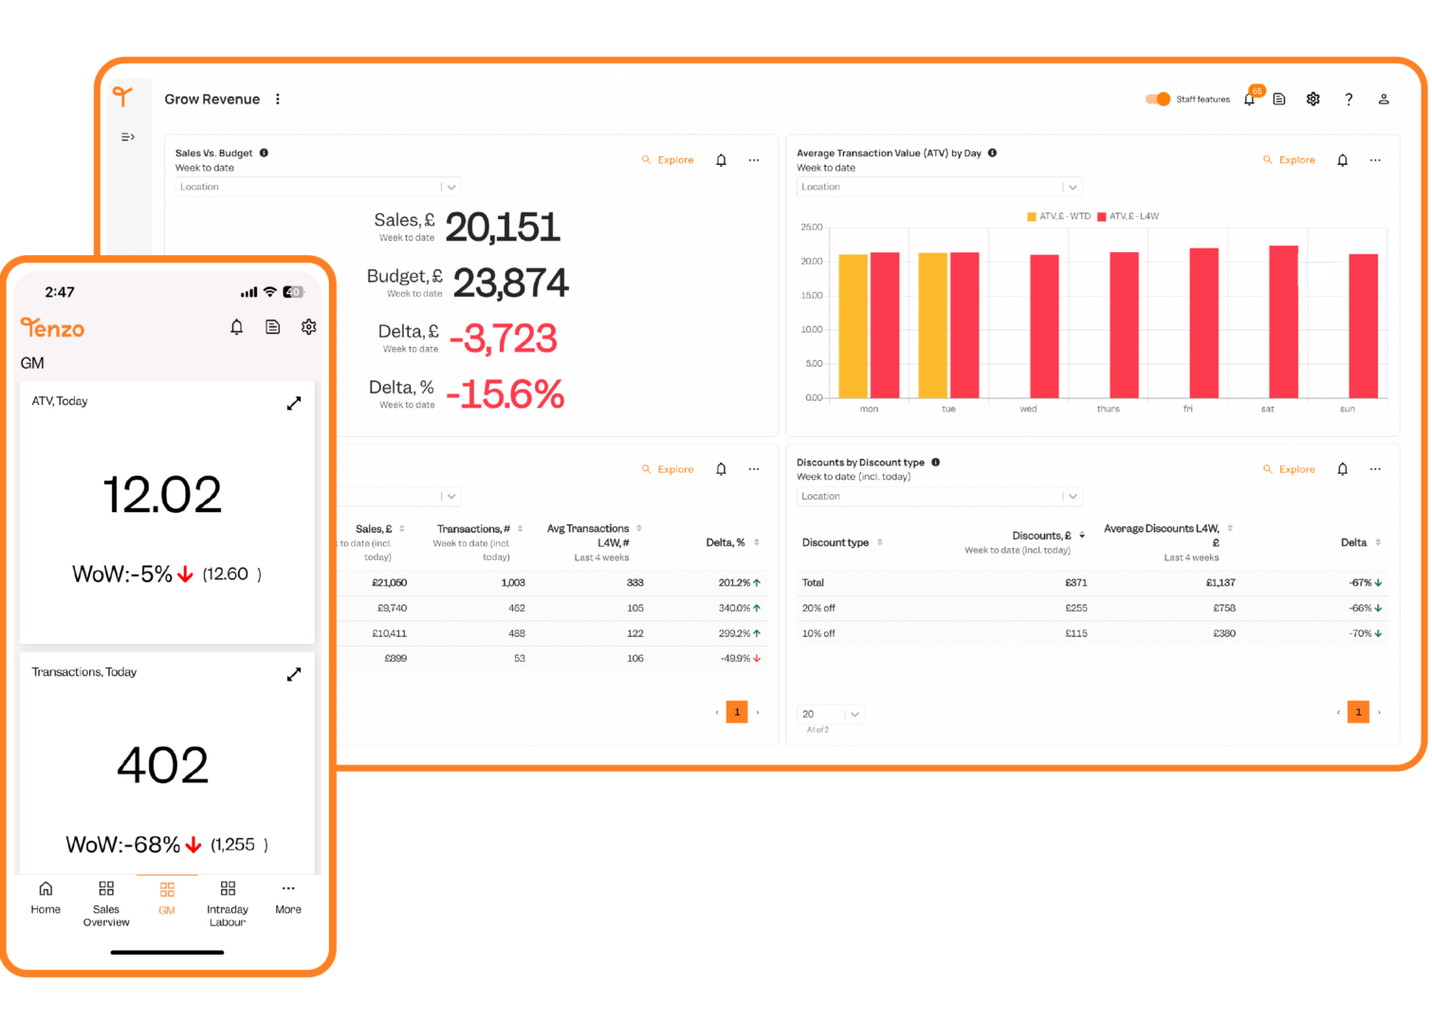Open Location dropdown in ATV by Day card
Viewport: 1432px width, 1022px height.
coord(939,187)
